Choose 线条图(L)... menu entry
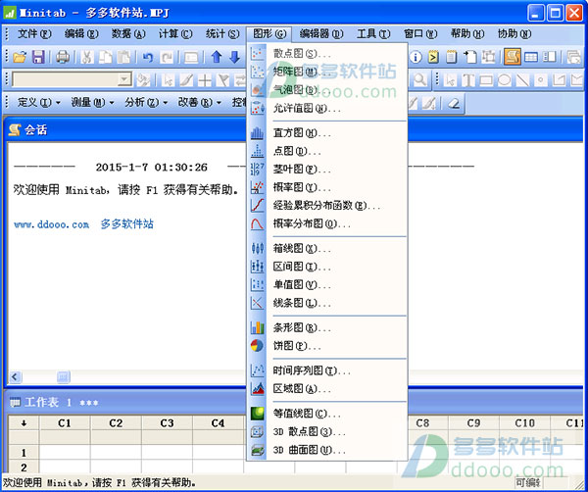Screen dimensions: 588x492 (x=327, y=303)
